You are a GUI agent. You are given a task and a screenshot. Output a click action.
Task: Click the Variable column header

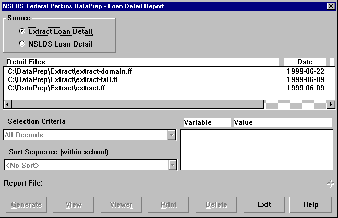tap(207, 122)
